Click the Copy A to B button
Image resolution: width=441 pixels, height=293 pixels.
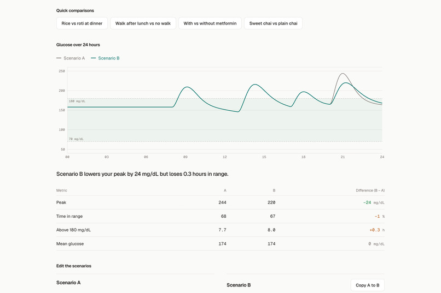[367, 285]
